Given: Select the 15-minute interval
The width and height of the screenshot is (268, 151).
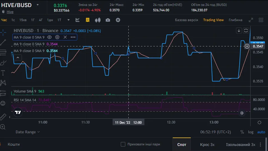Looking at the screenshot, I should [x=23, y=20].
